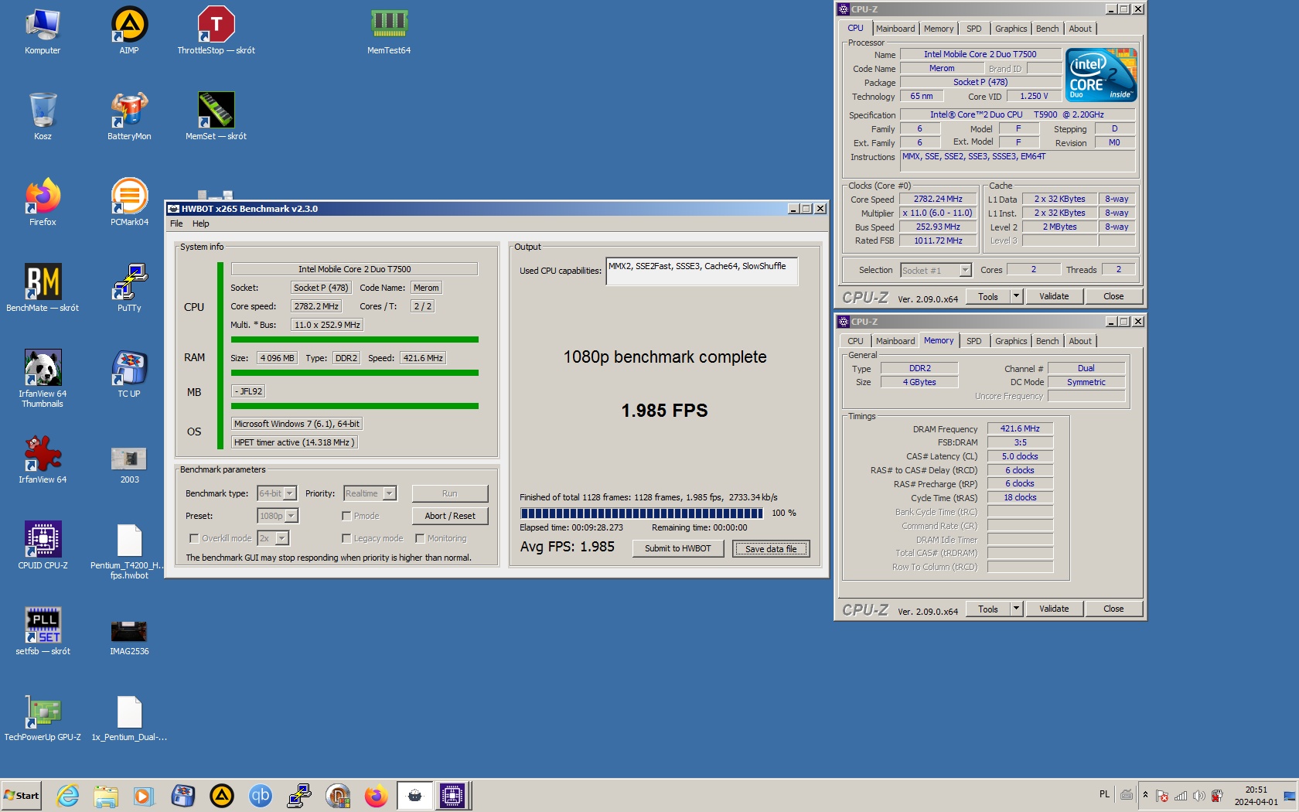Screen dimensions: 1299x812
Task: Click Close button in bottom CPU-Z window
Action: tap(1113, 609)
